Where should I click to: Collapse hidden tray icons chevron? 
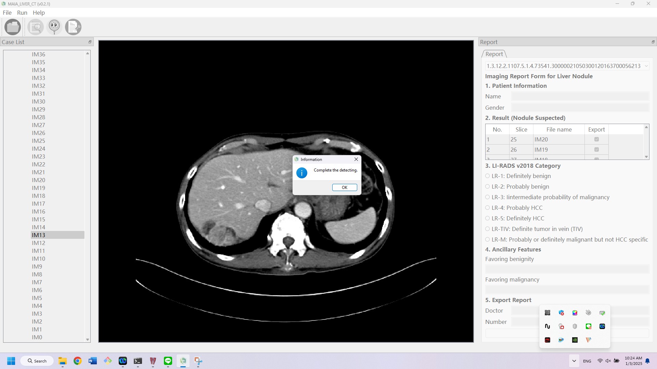pyautogui.click(x=574, y=361)
